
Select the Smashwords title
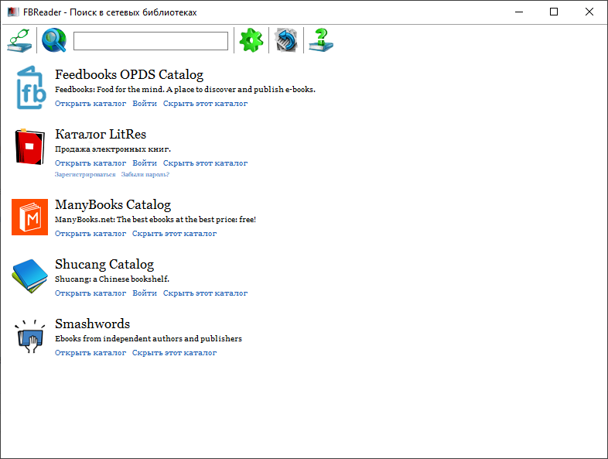tap(92, 324)
